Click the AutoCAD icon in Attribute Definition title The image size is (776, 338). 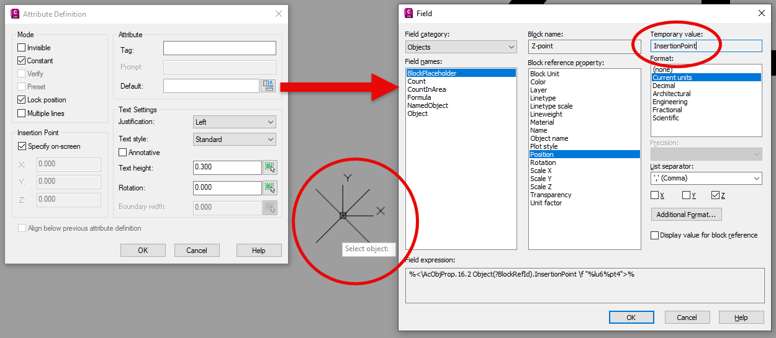tap(16, 14)
